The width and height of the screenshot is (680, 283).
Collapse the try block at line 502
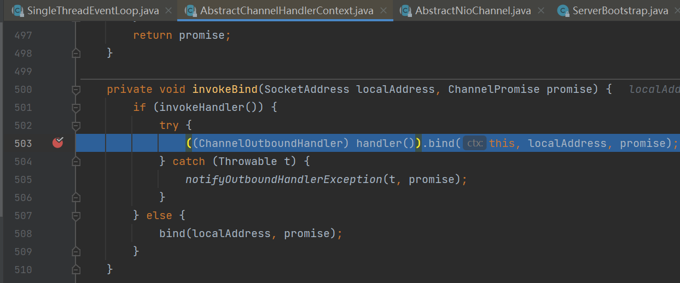(x=76, y=126)
